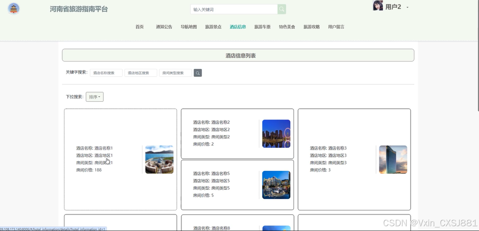Screen dimensions: 479x231
Task: Open the 旅游攻略 menu item
Action: 312,27
